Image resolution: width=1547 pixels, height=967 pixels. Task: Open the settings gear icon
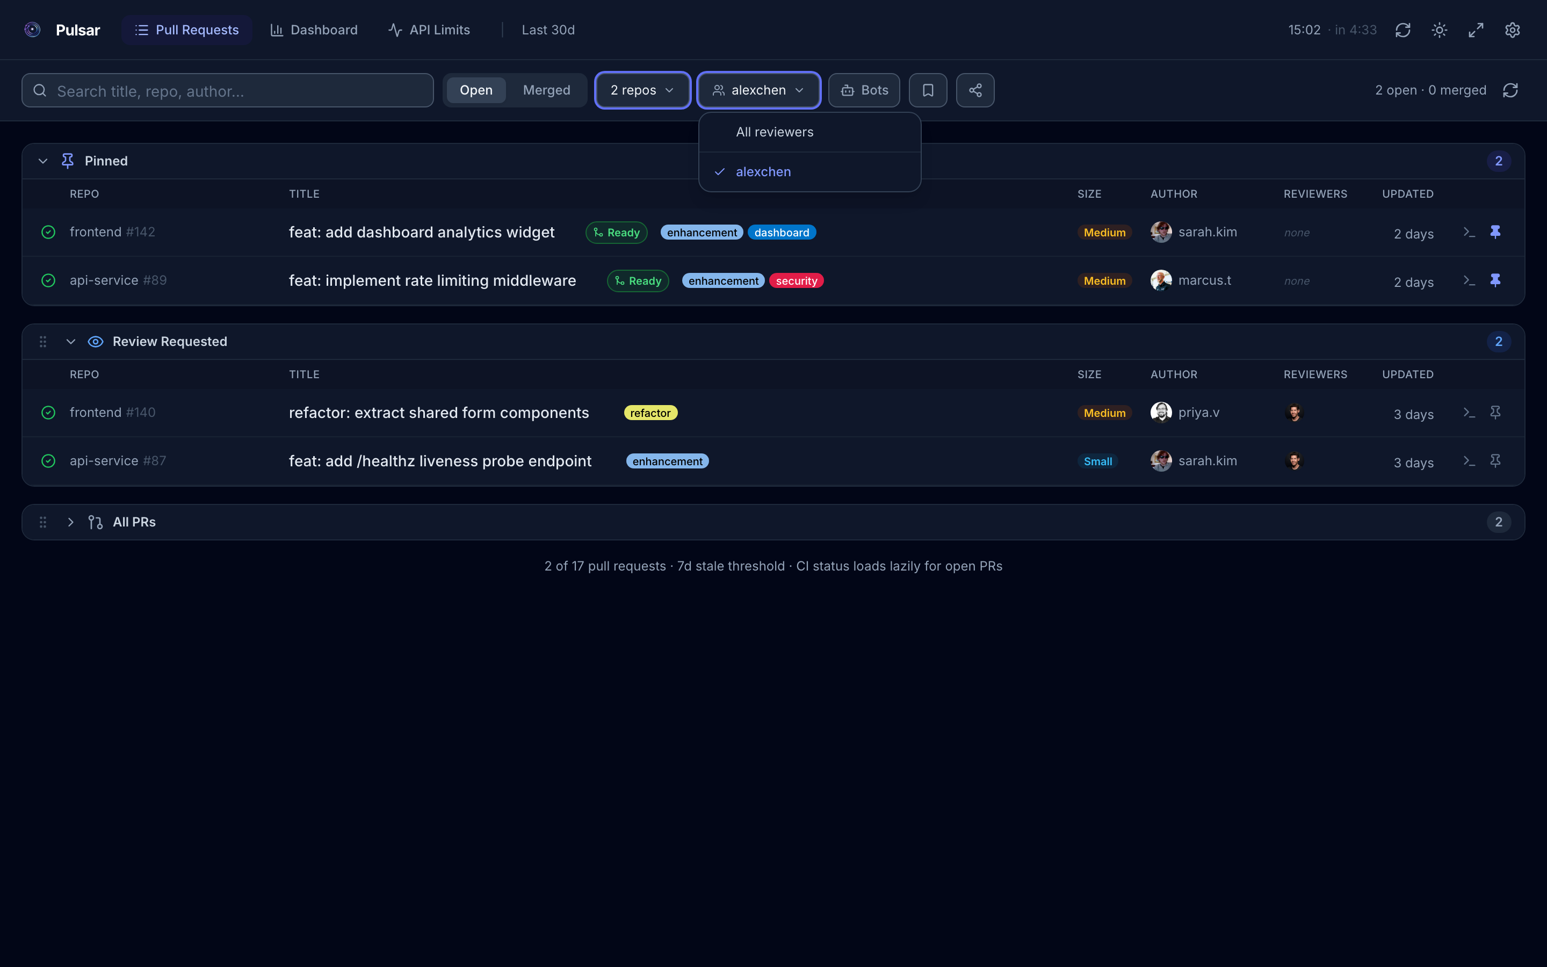click(x=1513, y=30)
